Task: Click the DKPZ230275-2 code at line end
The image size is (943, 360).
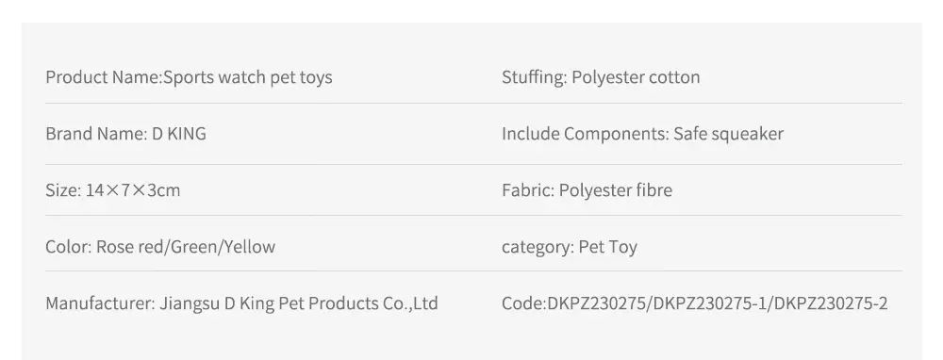Action: [831, 303]
